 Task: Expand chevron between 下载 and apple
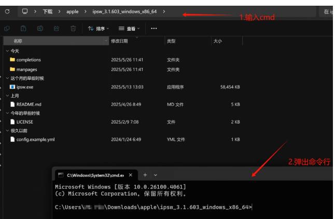(x=60, y=11)
